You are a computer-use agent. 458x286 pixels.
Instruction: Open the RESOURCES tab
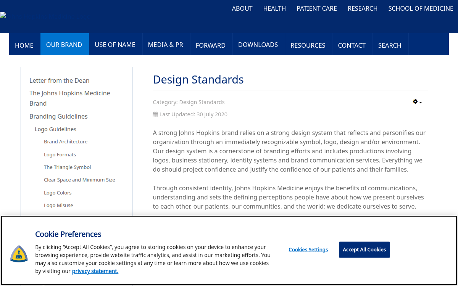pos(308,45)
